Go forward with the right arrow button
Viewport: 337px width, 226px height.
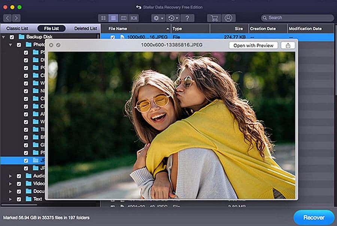tap(16, 18)
